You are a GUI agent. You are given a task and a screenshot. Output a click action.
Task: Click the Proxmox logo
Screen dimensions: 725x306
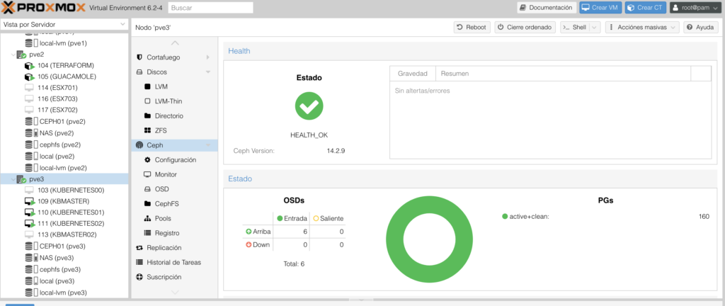pos(44,7)
